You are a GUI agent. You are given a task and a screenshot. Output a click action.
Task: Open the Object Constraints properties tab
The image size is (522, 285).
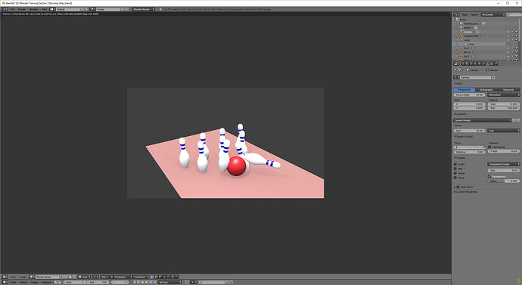tap(483, 64)
